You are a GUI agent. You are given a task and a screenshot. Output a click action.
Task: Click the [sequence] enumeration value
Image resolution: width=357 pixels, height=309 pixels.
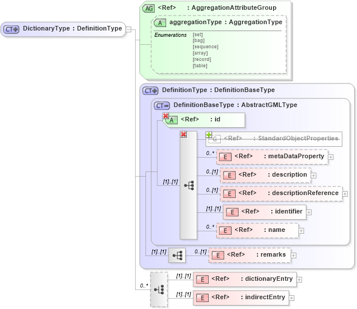click(x=205, y=47)
